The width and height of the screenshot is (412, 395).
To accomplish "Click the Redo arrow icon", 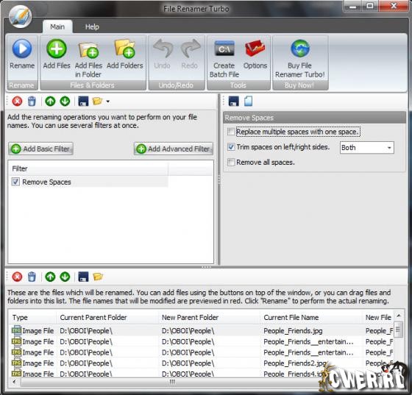I will point(190,49).
